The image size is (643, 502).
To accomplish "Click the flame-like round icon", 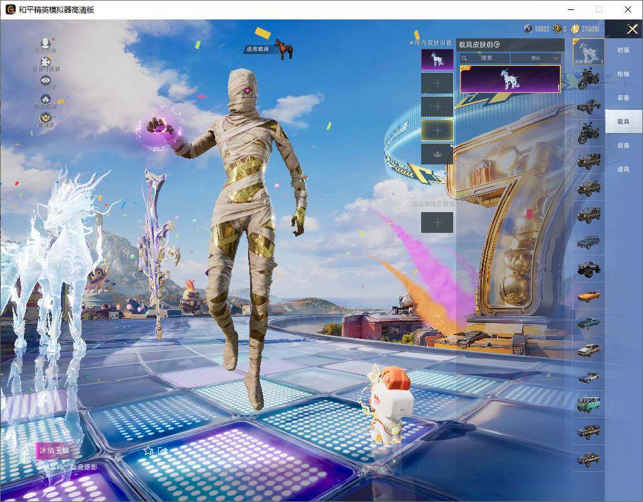I will tap(46, 99).
